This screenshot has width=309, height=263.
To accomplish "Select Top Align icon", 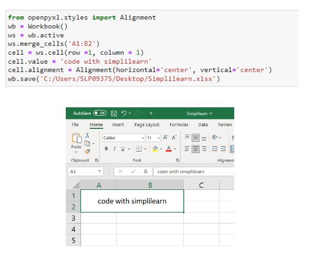I will coord(187,137).
